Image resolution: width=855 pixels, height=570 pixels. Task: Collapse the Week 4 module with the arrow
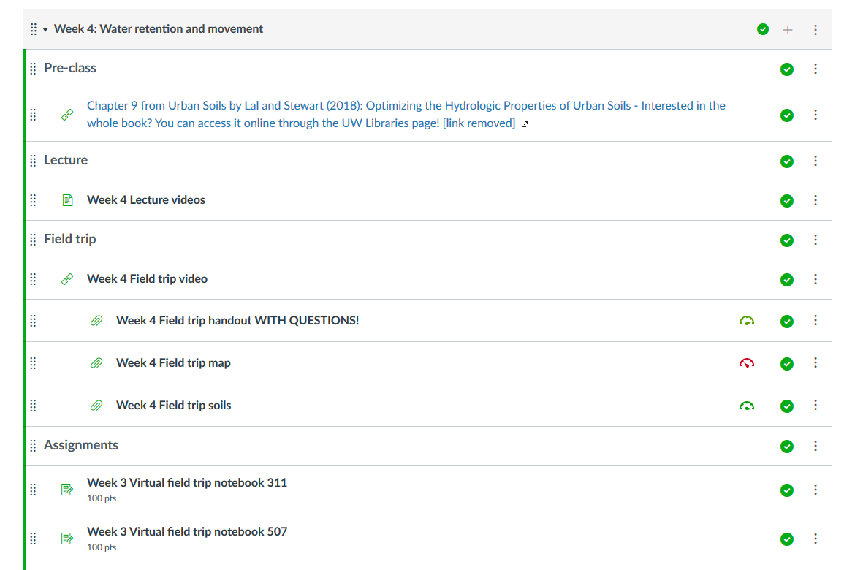[45, 30]
